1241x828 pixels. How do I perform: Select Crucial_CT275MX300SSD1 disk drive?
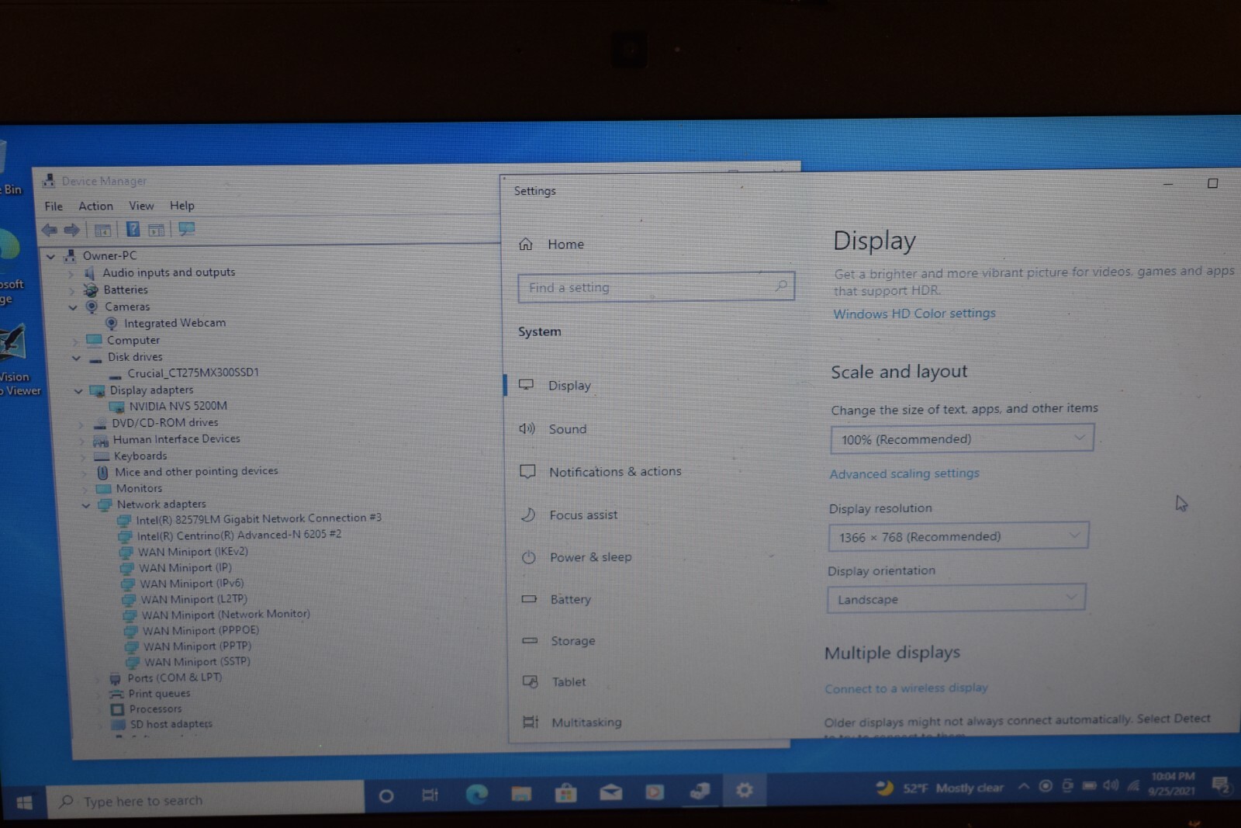click(x=193, y=372)
